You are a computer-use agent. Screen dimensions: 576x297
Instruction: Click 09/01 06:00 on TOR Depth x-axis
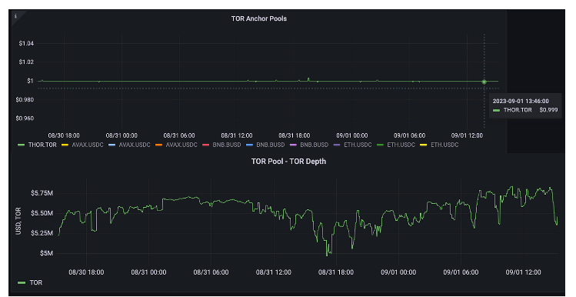tap(461, 272)
